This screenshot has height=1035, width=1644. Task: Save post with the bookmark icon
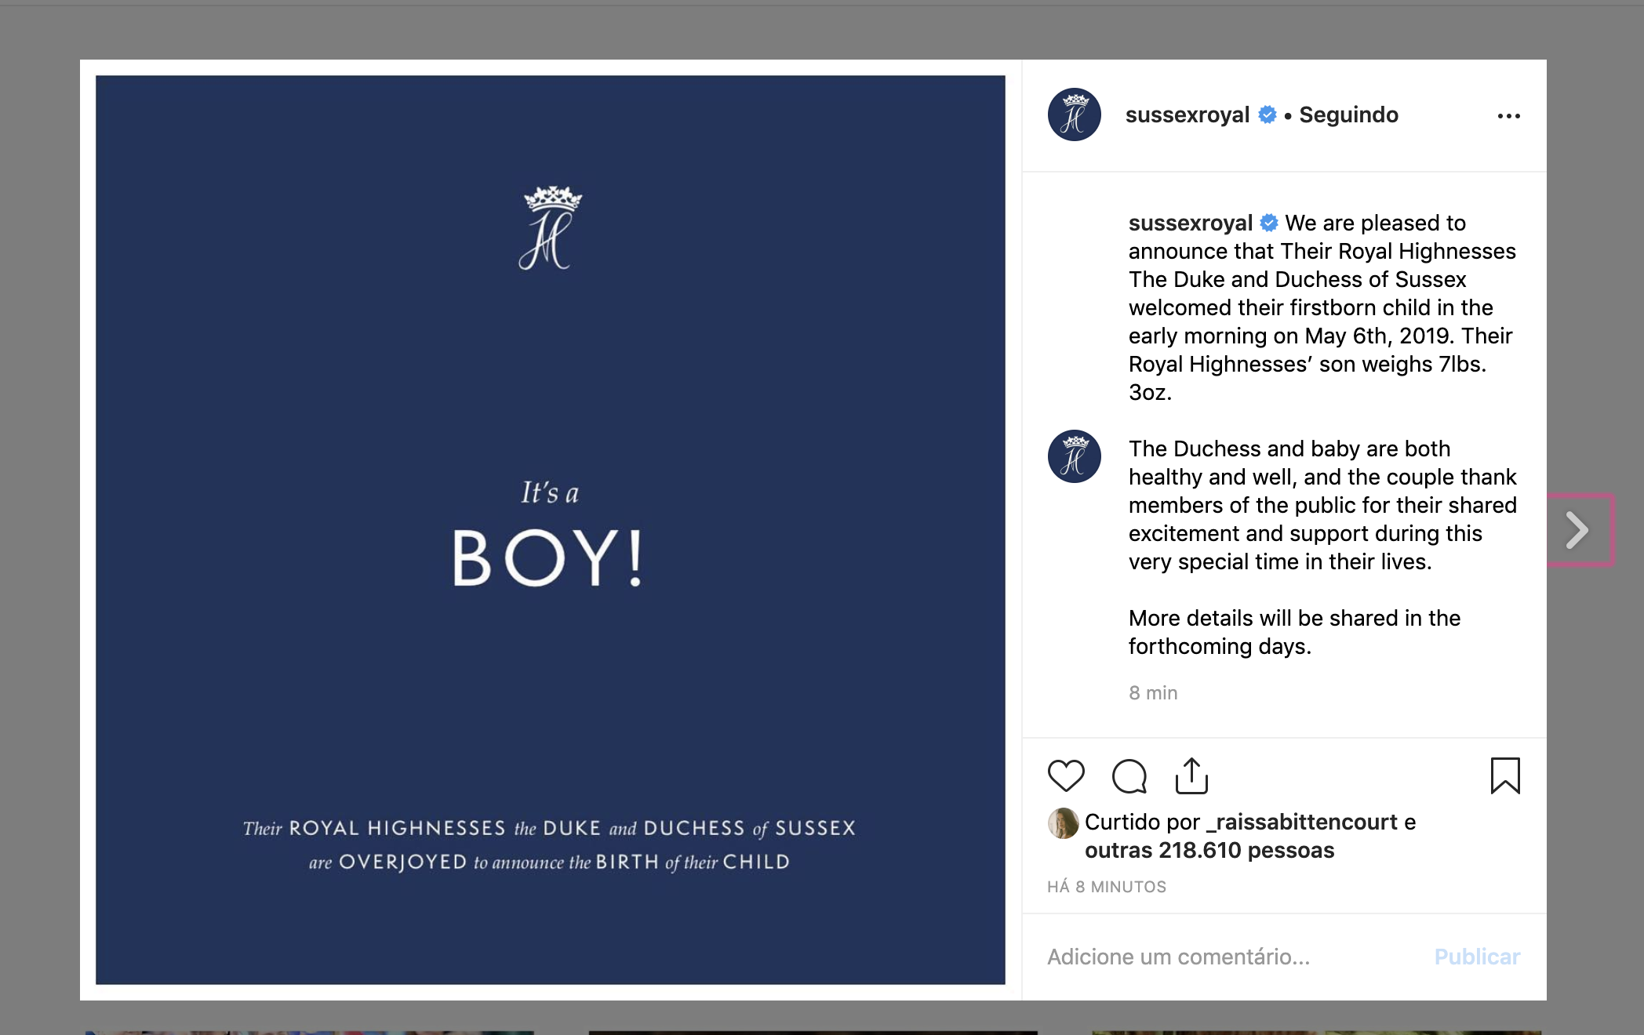click(1504, 775)
